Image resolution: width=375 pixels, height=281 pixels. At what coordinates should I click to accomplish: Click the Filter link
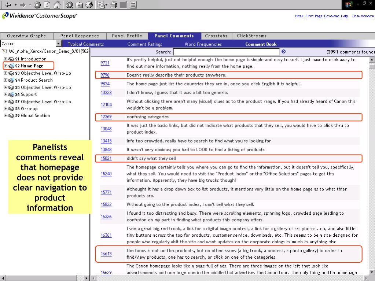point(299,16)
